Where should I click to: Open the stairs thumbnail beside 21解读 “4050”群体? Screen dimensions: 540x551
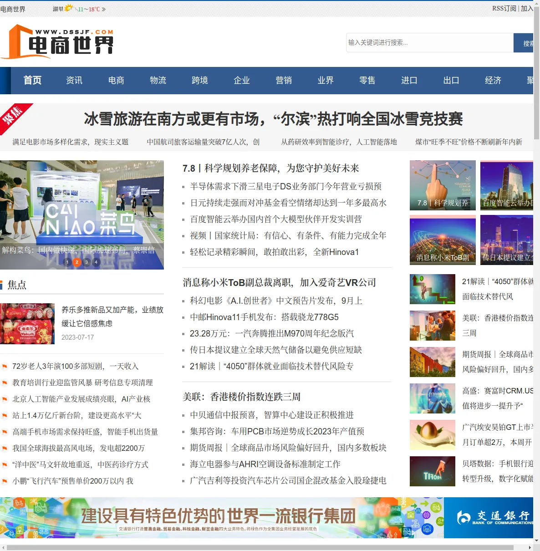tap(433, 289)
